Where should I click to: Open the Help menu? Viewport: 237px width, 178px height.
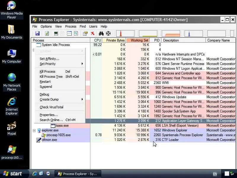coord(104,26)
